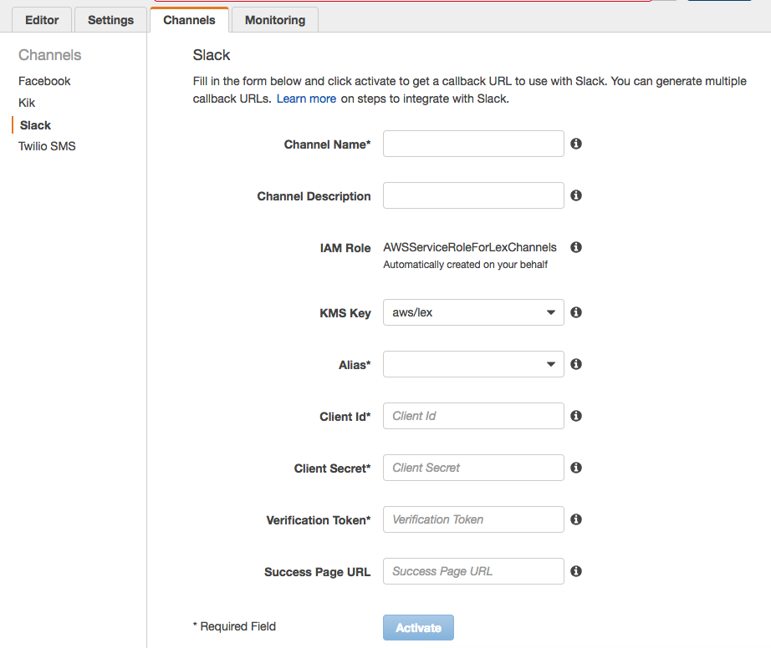771x648 pixels.
Task: Click the IAM Role info icon
Action: click(x=575, y=247)
